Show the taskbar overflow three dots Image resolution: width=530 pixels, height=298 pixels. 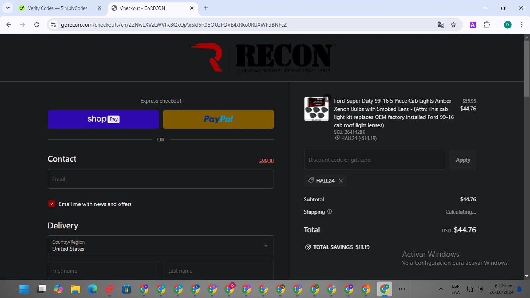tap(402, 289)
